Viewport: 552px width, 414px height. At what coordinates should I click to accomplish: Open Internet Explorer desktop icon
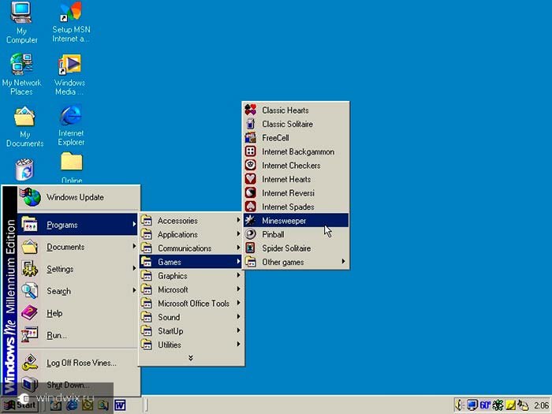pos(71,125)
